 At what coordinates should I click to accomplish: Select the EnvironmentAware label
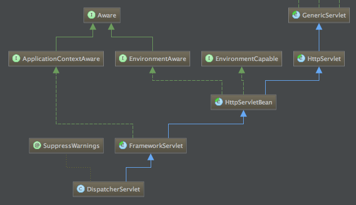pos(157,59)
